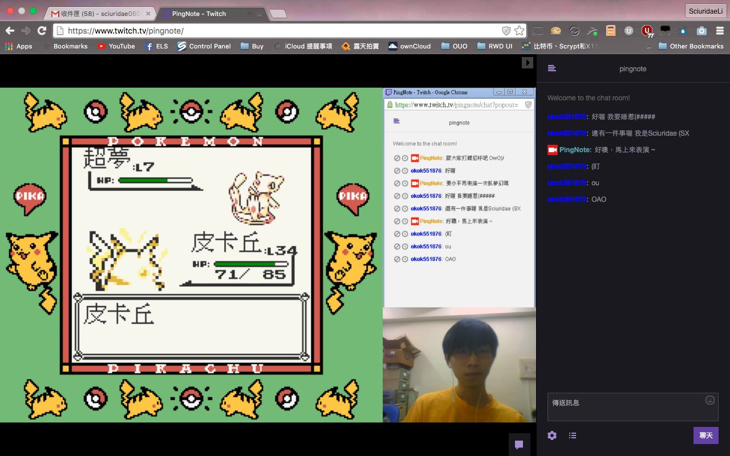Open a new browser tab
Image resolution: width=730 pixels, height=456 pixels.
(x=278, y=13)
